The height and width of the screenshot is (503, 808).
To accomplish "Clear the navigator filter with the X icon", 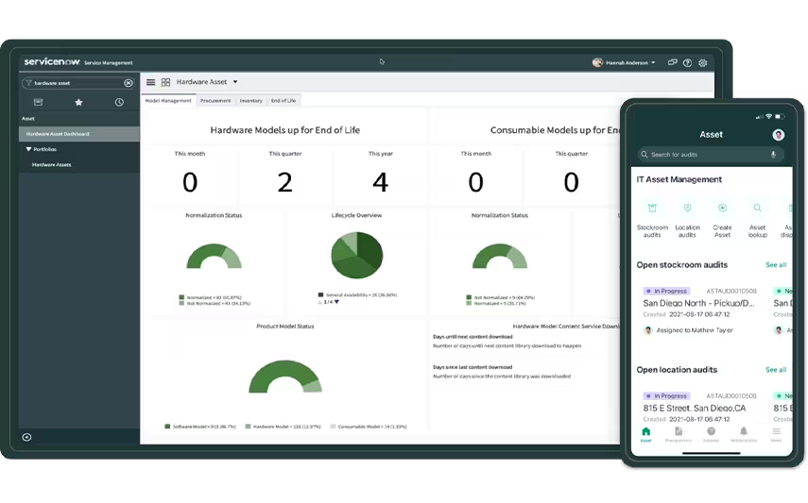I will coord(129,83).
